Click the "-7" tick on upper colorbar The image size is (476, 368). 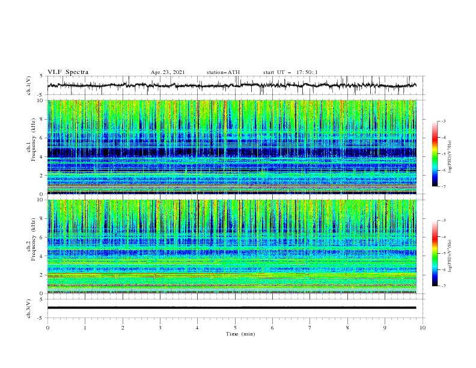(443, 186)
